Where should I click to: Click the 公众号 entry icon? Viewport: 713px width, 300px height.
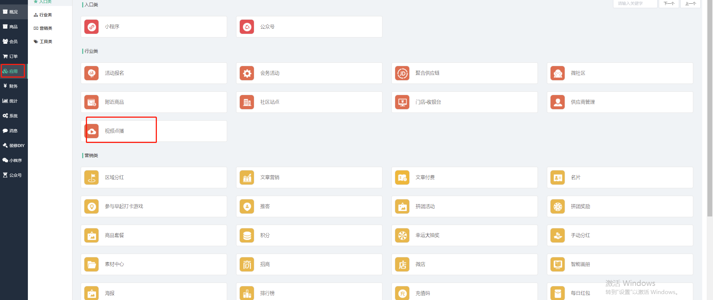pos(247,27)
